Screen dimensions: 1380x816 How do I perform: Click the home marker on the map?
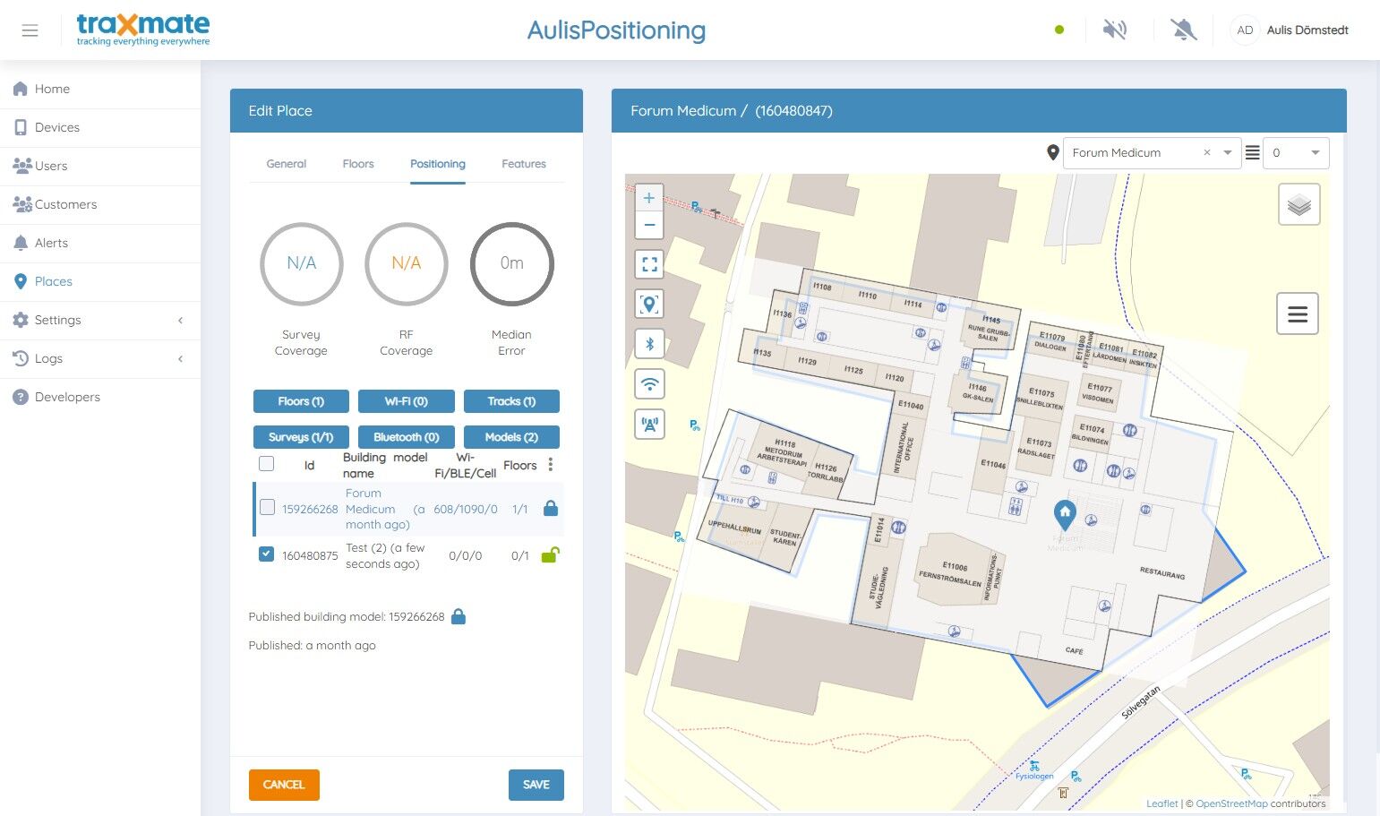[x=1065, y=514]
